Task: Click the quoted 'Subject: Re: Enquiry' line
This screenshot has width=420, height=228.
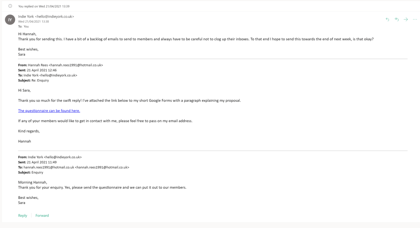Action: click(x=33, y=80)
